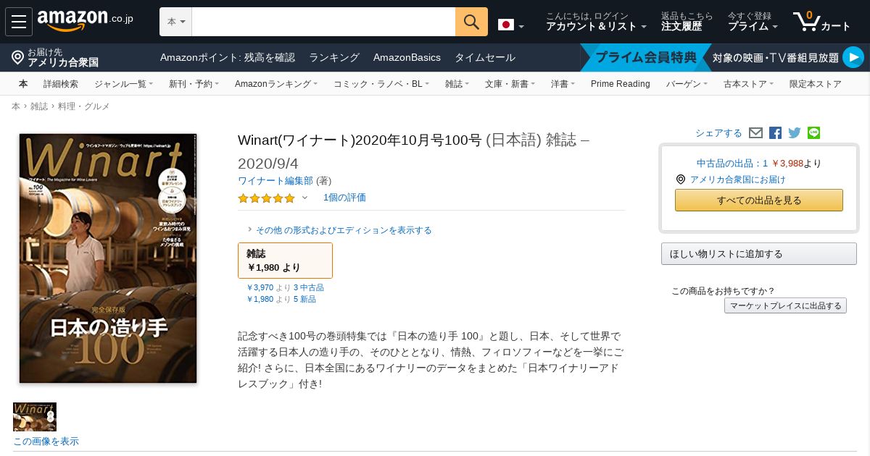Open the search category dropdown 本

175,22
